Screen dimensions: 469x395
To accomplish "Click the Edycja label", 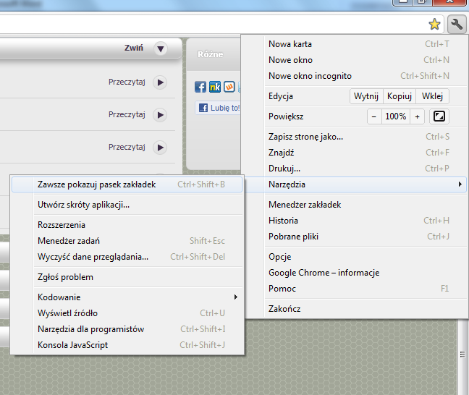I will [281, 96].
